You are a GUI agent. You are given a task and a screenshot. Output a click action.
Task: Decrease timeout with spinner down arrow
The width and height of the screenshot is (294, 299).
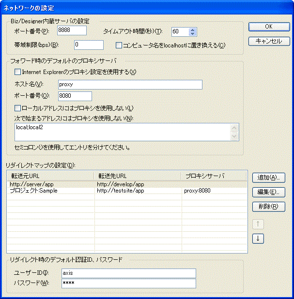193,34
